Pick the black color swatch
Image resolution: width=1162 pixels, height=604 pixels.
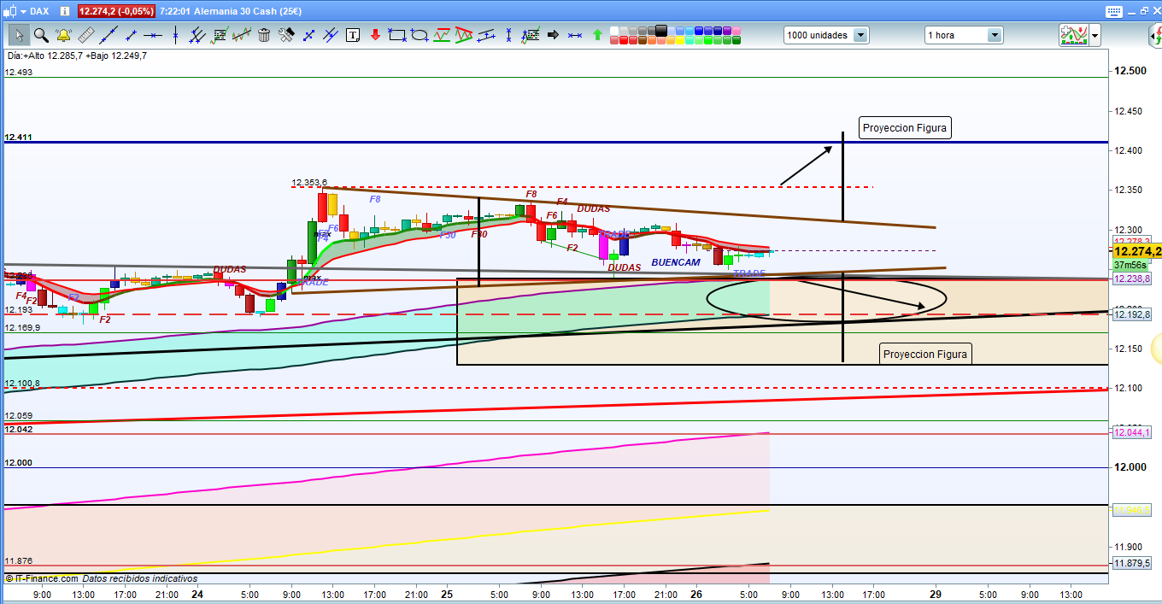(x=660, y=30)
